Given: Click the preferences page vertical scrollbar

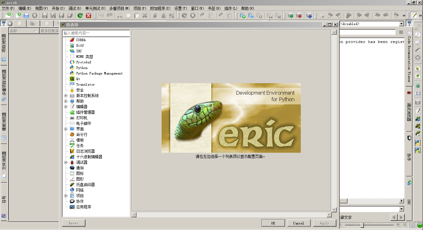Looking at the screenshot, I should point(334,121).
